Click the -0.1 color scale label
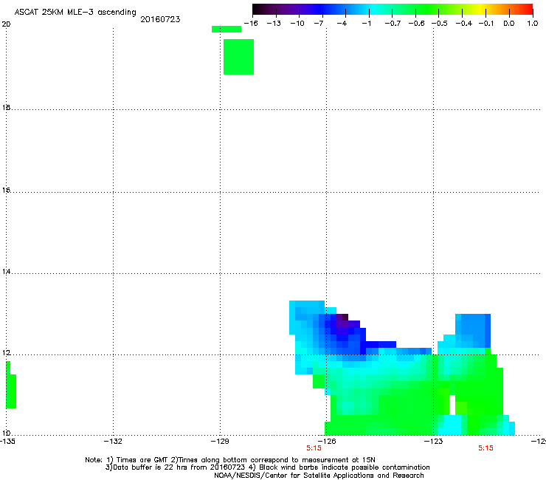 click(x=486, y=24)
